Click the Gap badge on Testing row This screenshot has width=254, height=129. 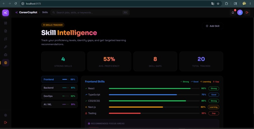tap(214, 113)
